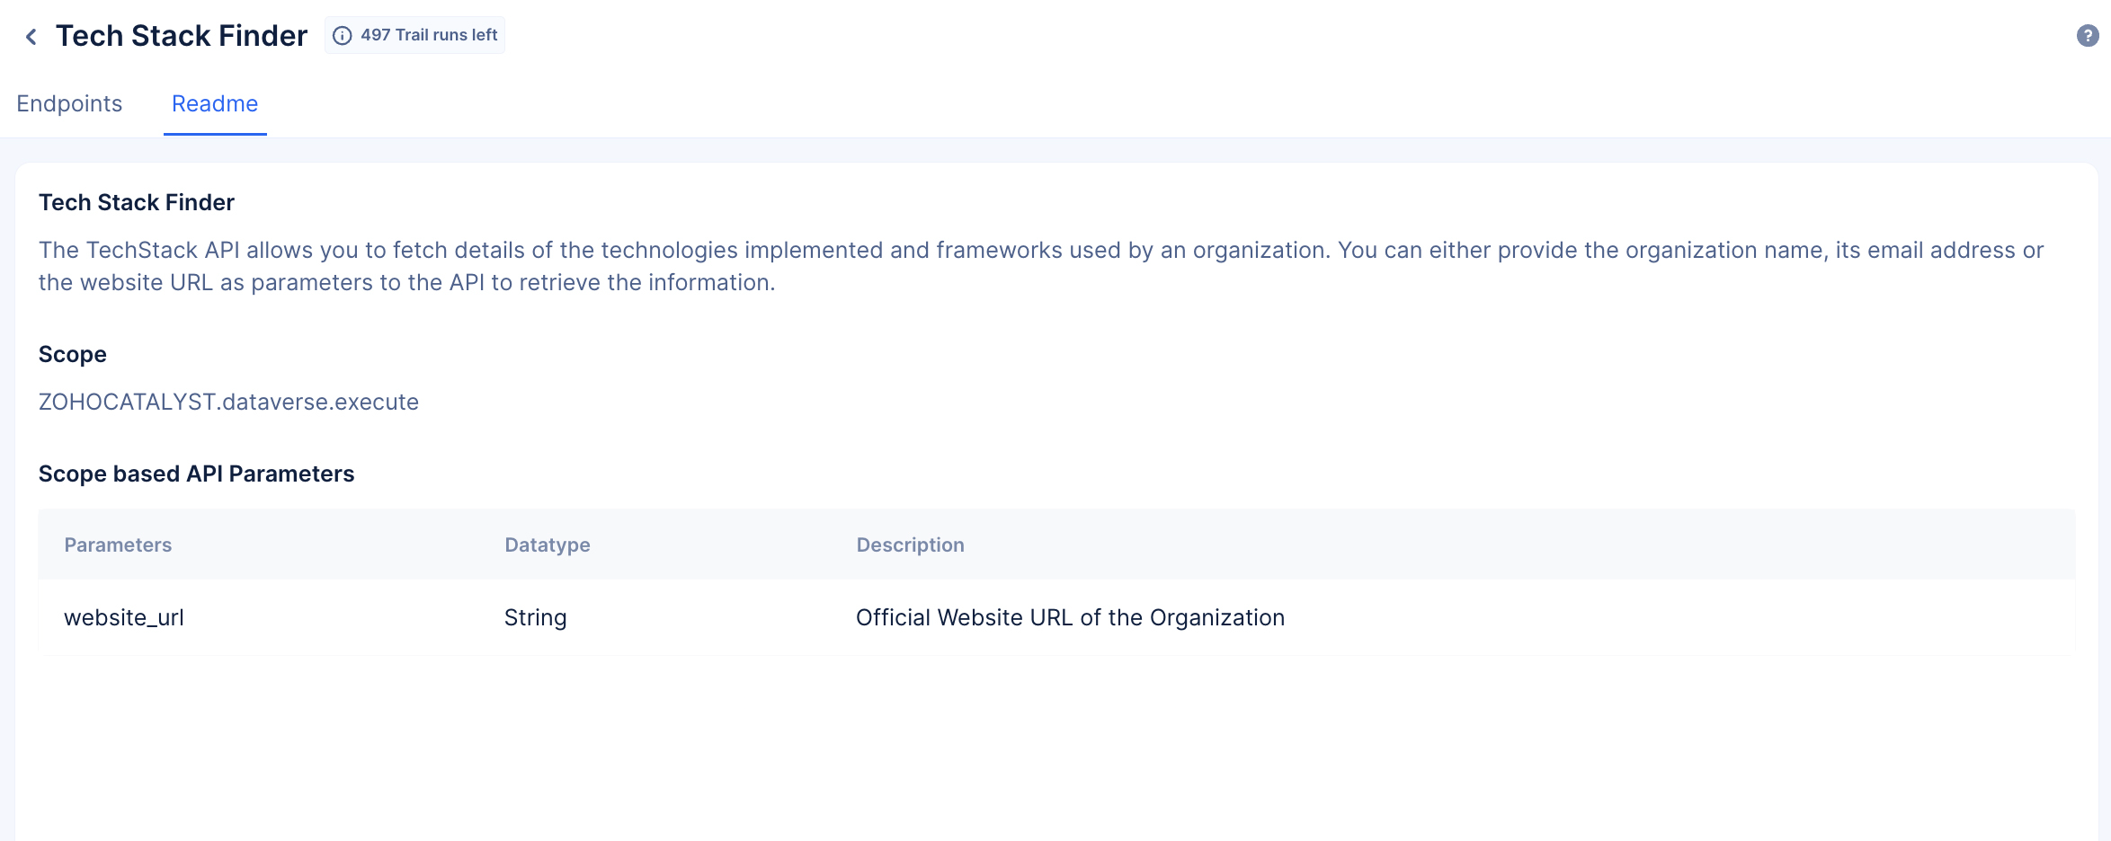Click the '497 Trail runs left' badge

click(414, 35)
